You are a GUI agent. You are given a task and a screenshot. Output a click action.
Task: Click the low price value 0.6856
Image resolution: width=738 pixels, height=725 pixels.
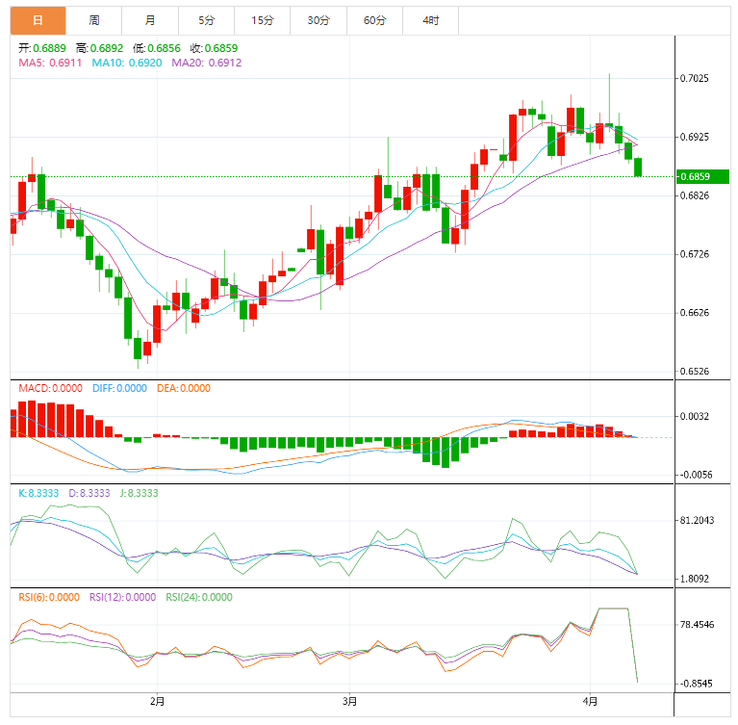point(164,48)
